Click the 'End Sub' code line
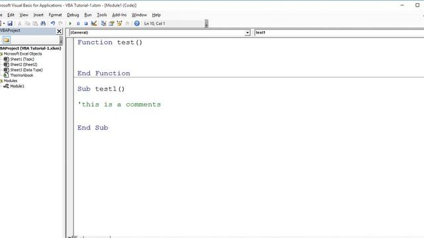The image size is (424, 238). (93, 128)
